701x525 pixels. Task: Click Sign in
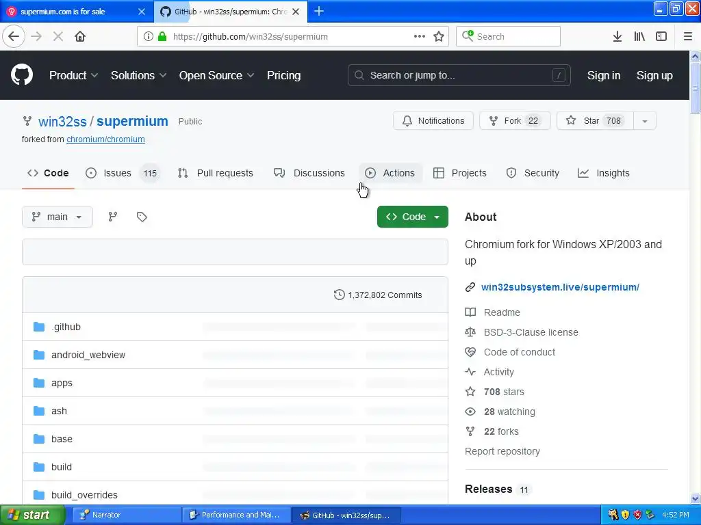click(x=604, y=75)
